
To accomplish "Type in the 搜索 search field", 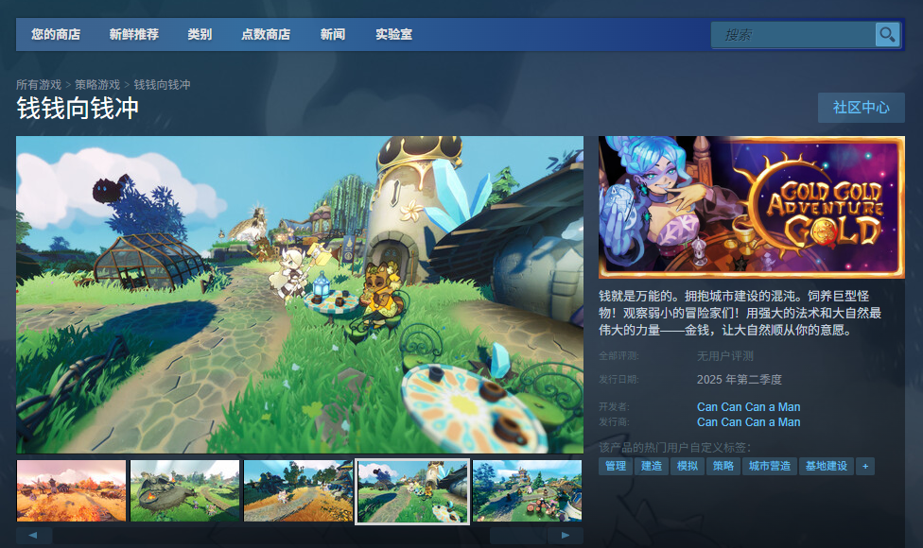I will click(x=792, y=35).
